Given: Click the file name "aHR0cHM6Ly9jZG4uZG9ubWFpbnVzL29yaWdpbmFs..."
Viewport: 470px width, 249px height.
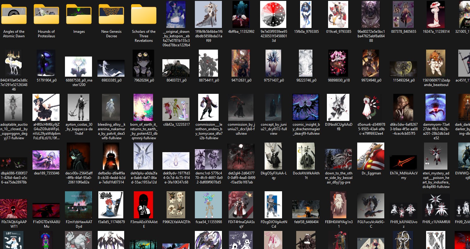Looking at the screenshot, I should (46, 131).
